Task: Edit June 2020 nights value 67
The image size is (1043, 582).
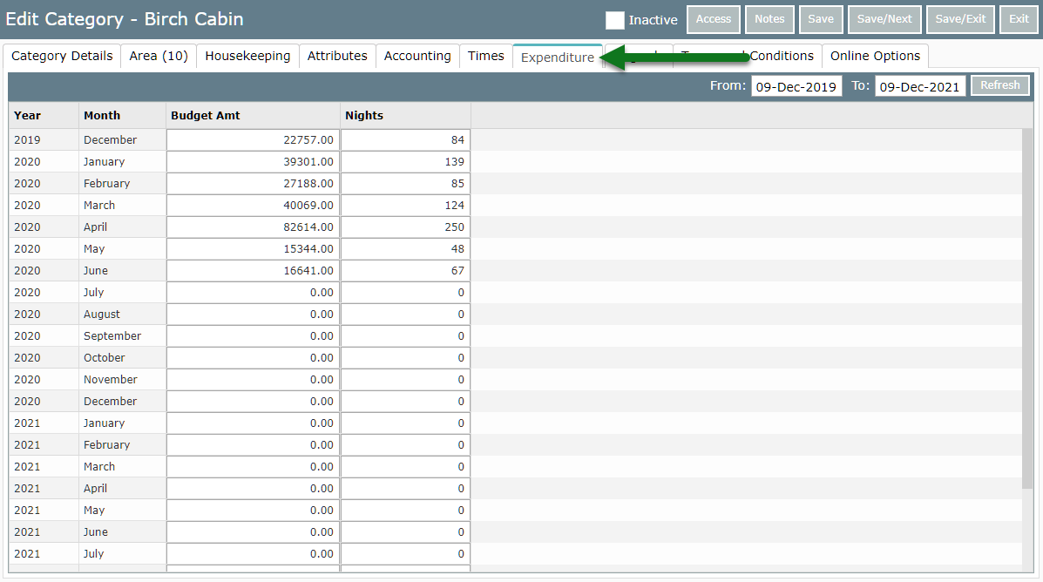Action: [x=405, y=271]
